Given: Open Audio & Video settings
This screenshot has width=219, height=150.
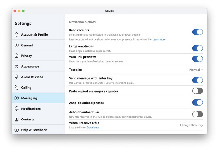Looking at the screenshot, I should tap(38, 77).
